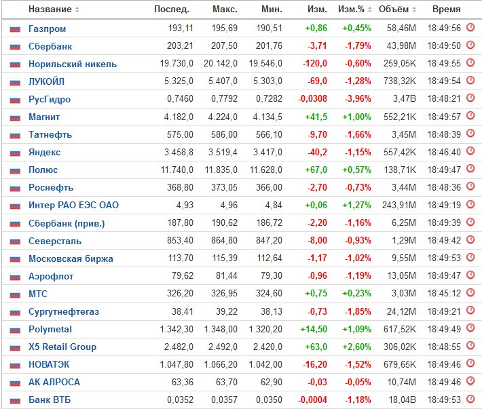482x409 pixels.
Task: Open the Polymetal stock link
Action: point(50,329)
